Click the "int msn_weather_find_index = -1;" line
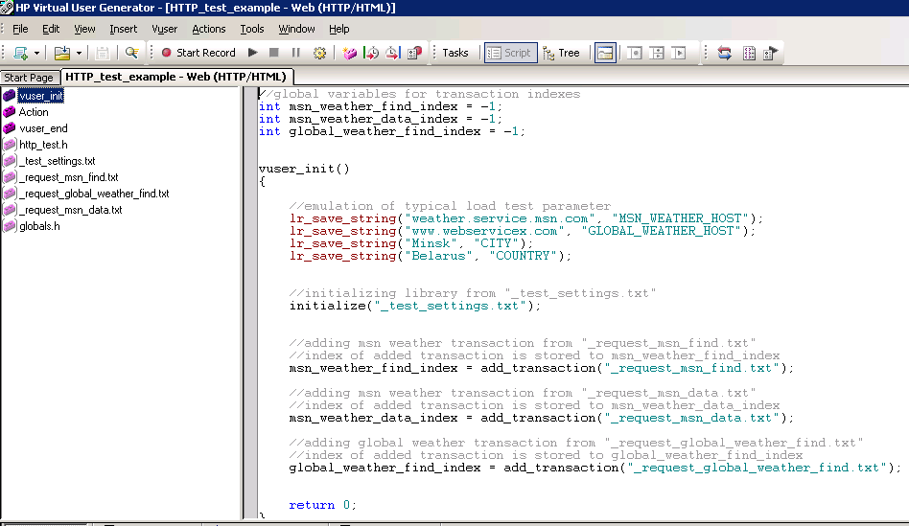 pos(381,106)
